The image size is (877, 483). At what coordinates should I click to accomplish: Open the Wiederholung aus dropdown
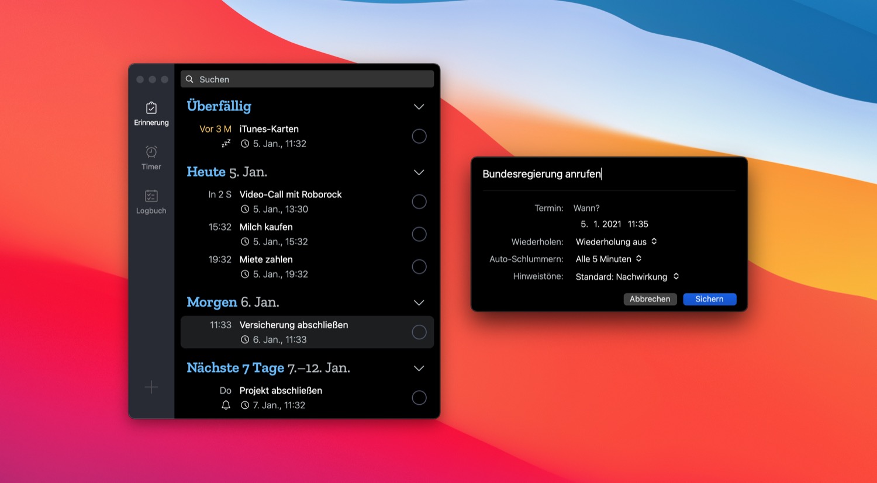click(x=616, y=242)
